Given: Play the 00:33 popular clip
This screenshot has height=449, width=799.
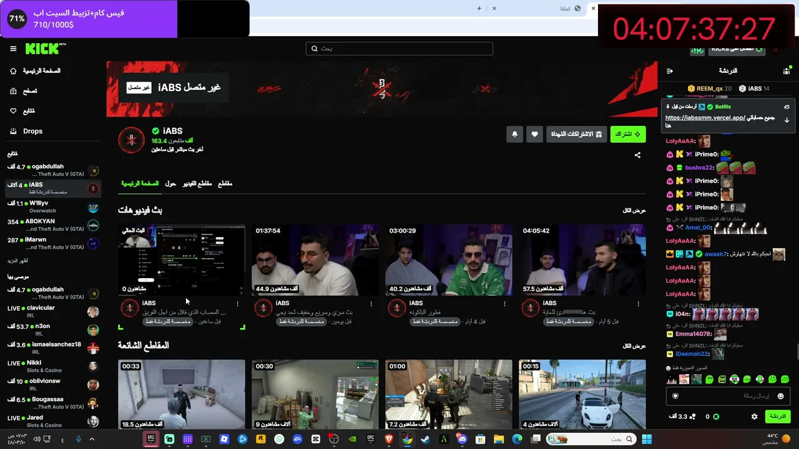Looking at the screenshot, I should click(x=182, y=395).
